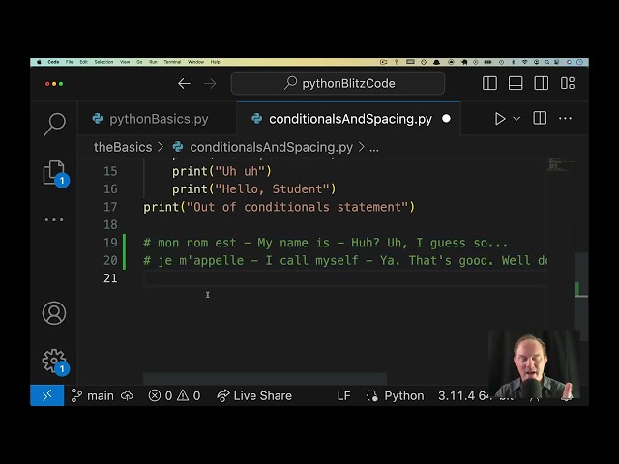Click the editor minimap preview
619x464 pixels.
[560, 164]
